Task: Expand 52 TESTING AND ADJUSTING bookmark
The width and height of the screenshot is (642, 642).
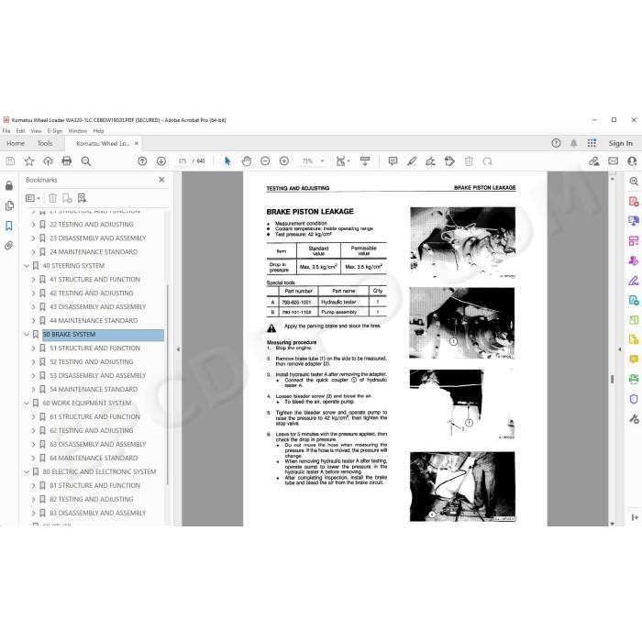Action: tap(34, 362)
